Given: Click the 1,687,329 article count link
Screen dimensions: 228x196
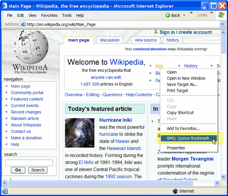Looking at the screenshot, I should (x=90, y=84).
